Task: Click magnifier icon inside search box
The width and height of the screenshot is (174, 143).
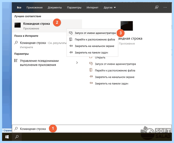Action: click(x=16, y=129)
